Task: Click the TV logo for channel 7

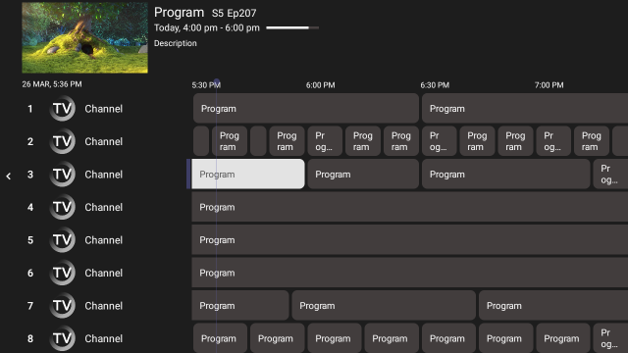Action: click(x=62, y=305)
